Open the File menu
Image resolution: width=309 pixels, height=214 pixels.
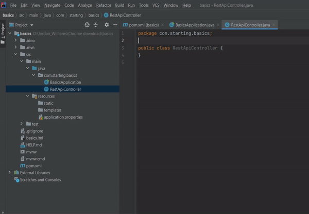(13, 5)
